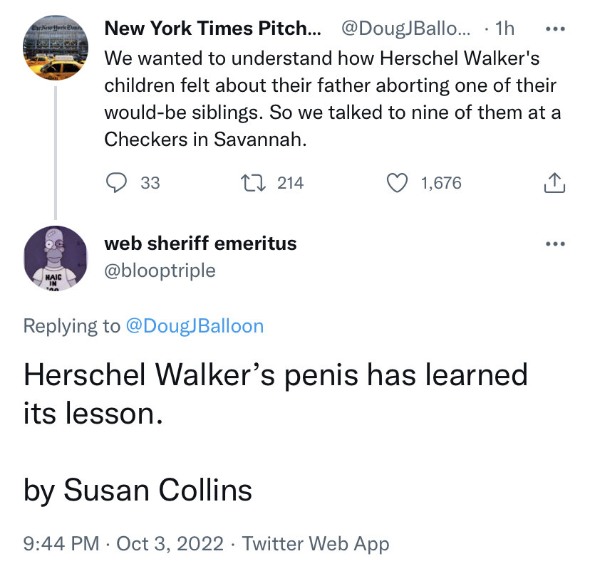The width and height of the screenshot is (590, 576).
Task: Click the share upload icon
Action: point(554,183)
